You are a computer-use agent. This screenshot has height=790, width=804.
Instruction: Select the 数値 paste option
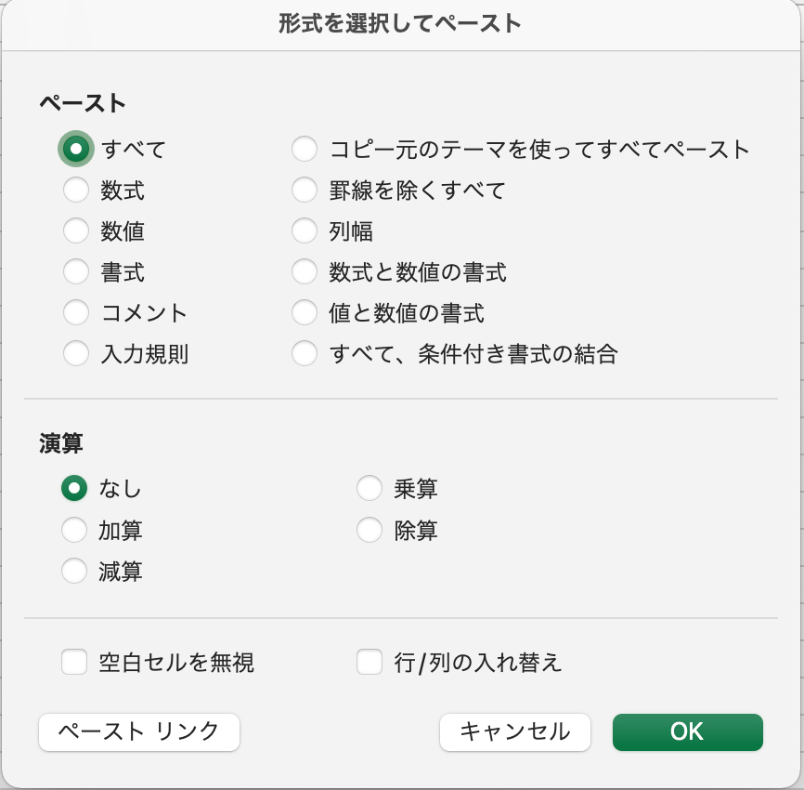pos(76,231)
